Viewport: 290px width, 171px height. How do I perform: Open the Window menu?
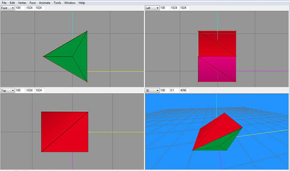pos(70,3)
